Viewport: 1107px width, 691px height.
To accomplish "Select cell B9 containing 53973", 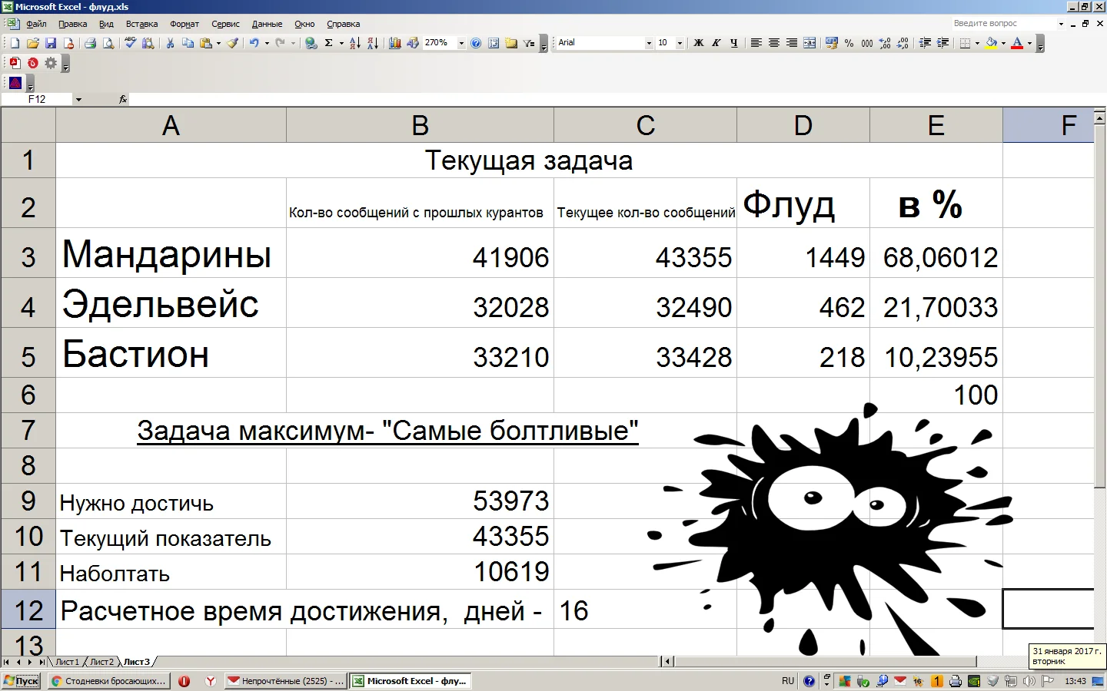I will click(420, 501).
